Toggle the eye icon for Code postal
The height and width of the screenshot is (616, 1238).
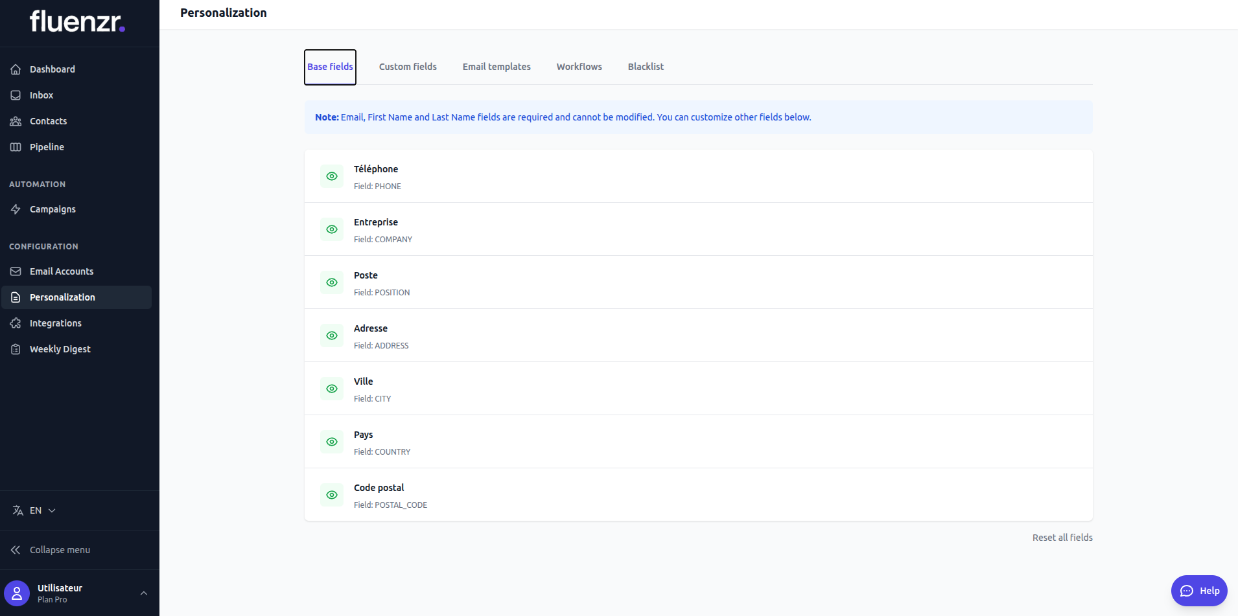coord(332,495)
